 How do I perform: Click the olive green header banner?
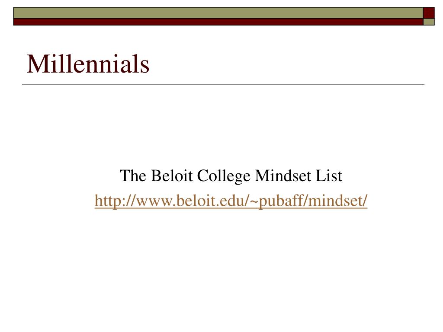point(218,13)
